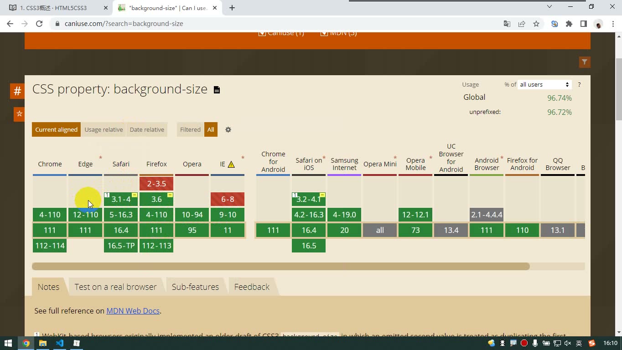Click the filter funnel icon
622x350 pixels.
[585, 62]
